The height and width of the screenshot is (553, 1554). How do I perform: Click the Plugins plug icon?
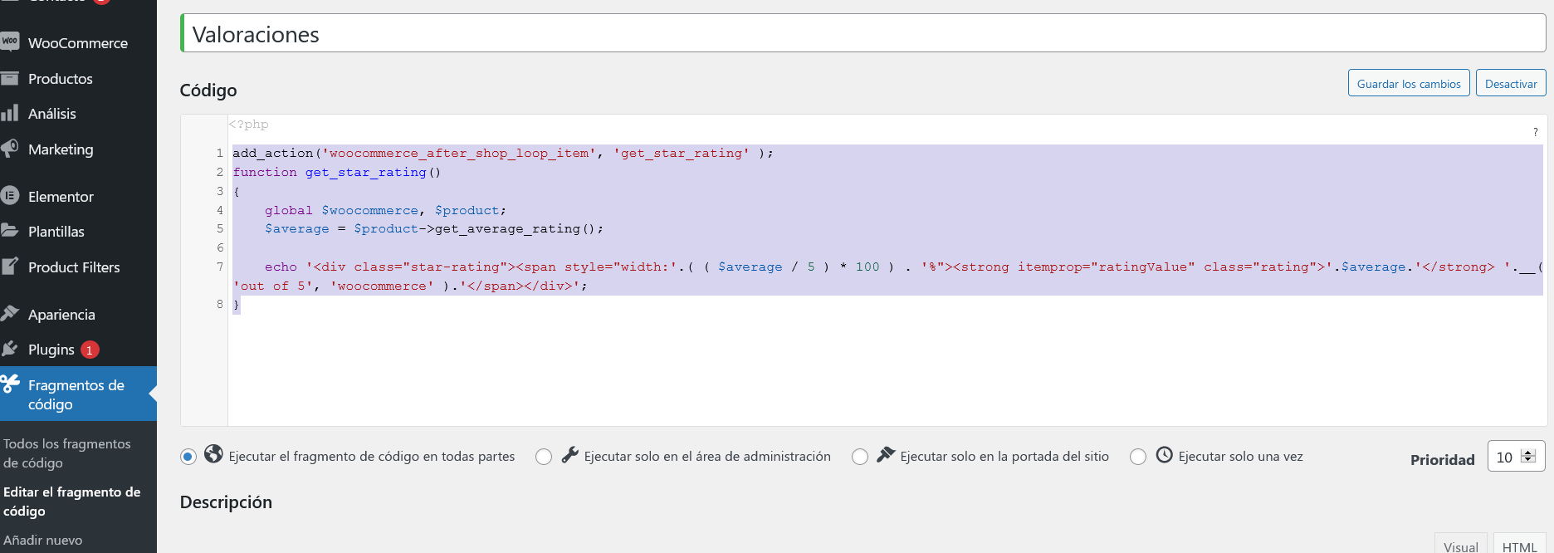9,350
